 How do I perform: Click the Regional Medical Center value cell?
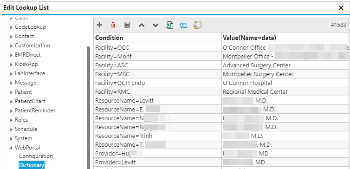[285, 92]
